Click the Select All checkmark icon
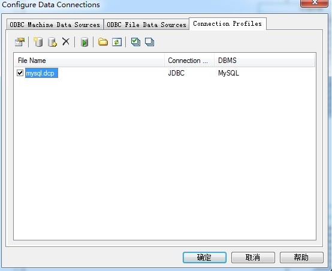This screenshot has height=271, width=332. point(135,42)
